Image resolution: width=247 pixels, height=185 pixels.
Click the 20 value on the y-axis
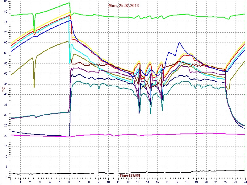[x=6, y=136]
